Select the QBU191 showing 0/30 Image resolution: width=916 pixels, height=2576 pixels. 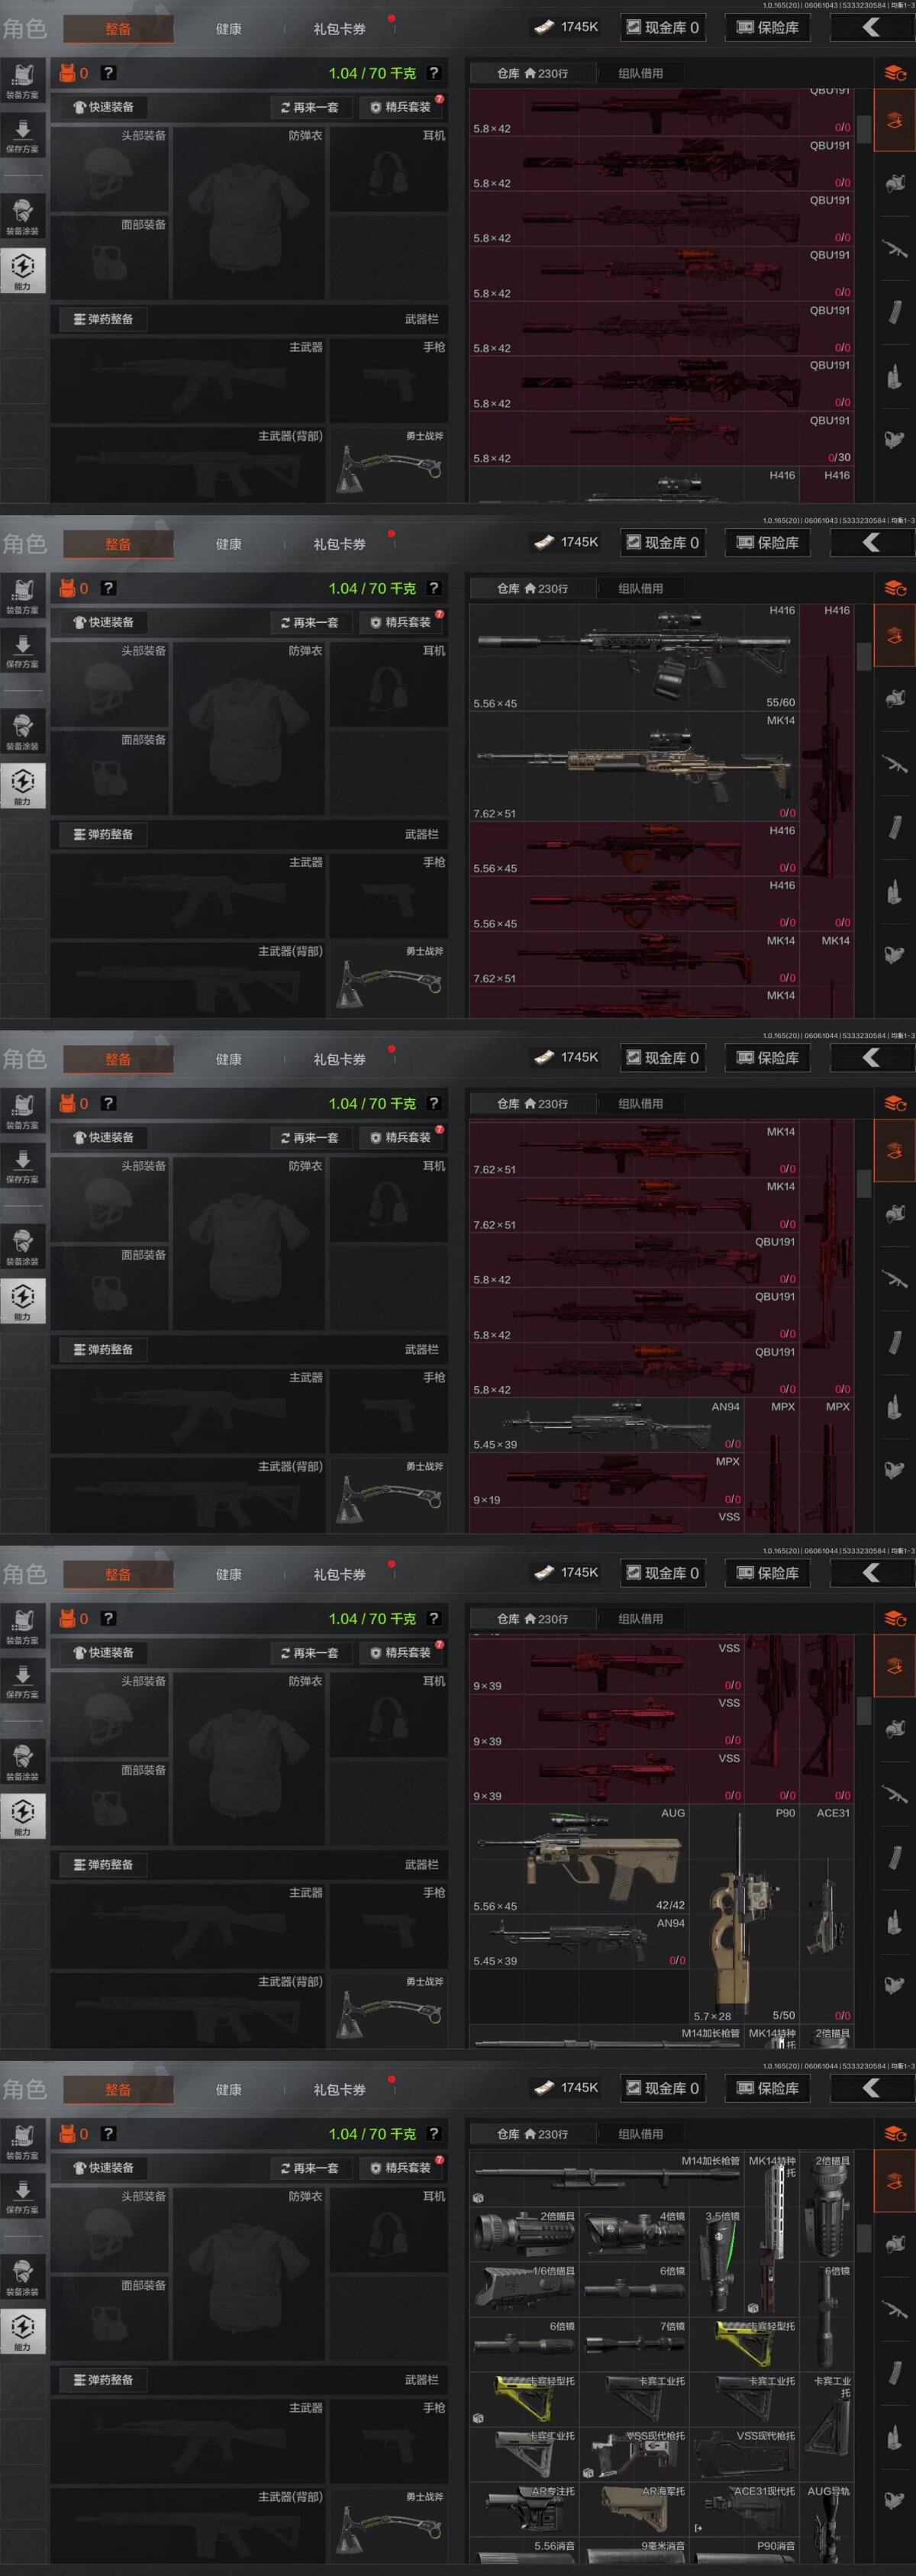(661, 439)
